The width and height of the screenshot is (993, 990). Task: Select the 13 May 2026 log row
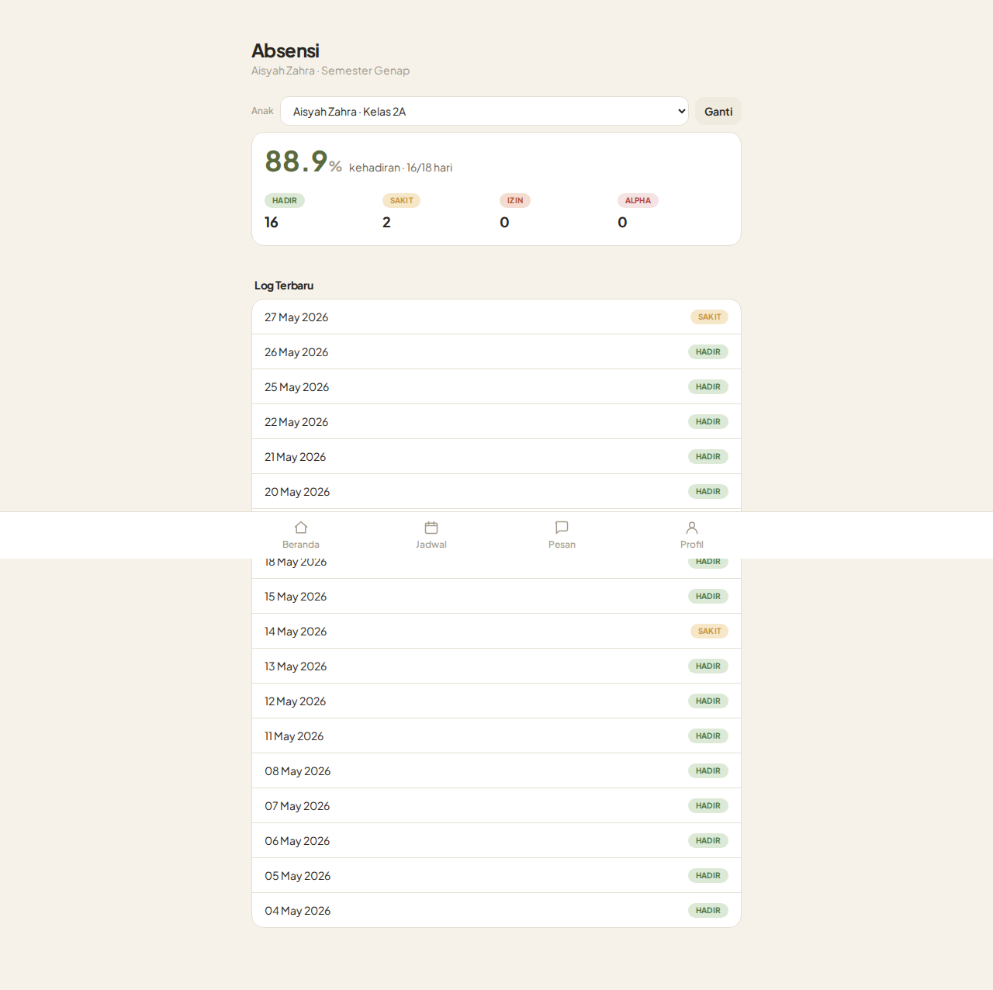coord(496,666)
